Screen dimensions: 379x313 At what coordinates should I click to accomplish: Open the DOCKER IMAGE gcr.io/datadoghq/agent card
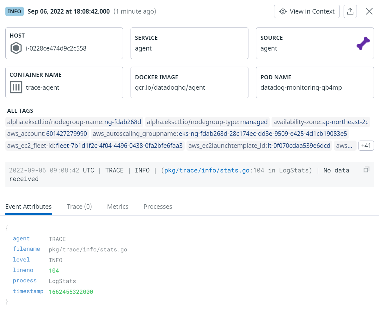pos(189,82)
